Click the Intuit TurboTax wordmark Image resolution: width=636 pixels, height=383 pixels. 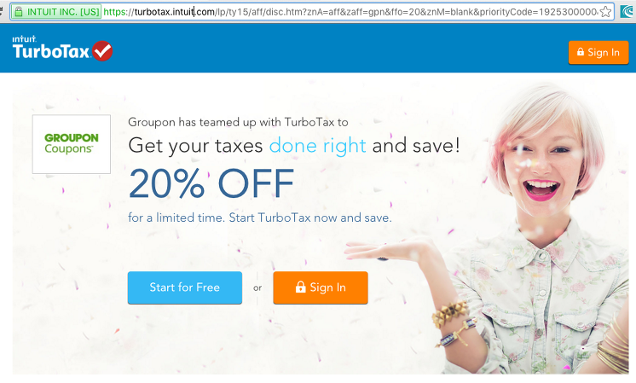(50, 49)
